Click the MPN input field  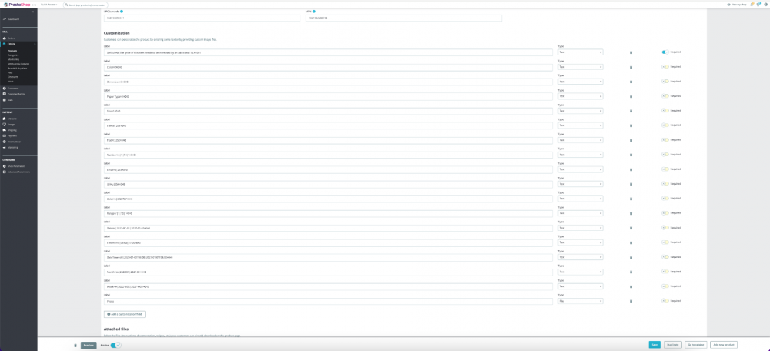(x=403, y=18)
